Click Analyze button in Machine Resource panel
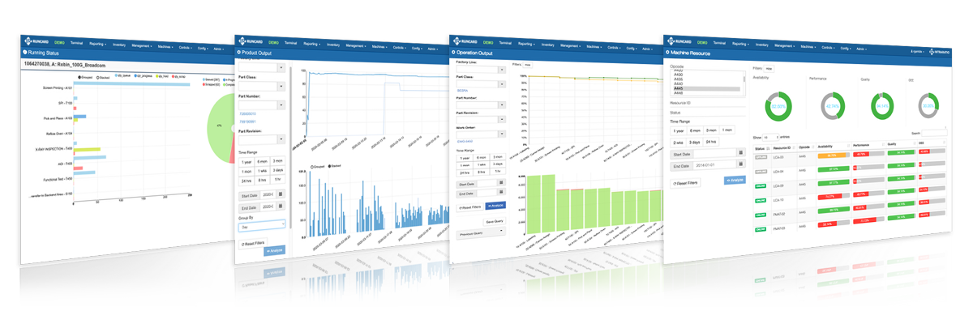Screen dimensions: 973x311 coord(735,181)
